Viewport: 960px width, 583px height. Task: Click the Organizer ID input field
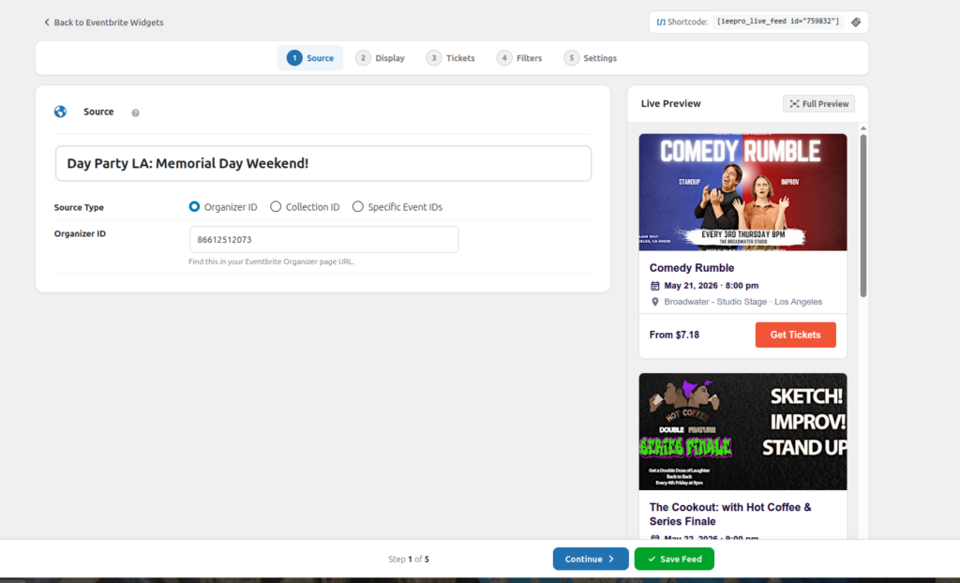(323, 239)
